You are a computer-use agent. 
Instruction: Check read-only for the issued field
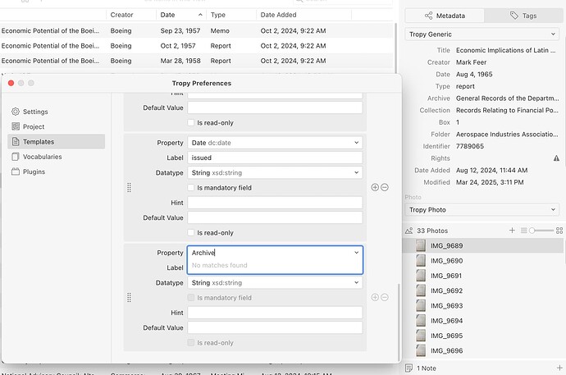192,233
